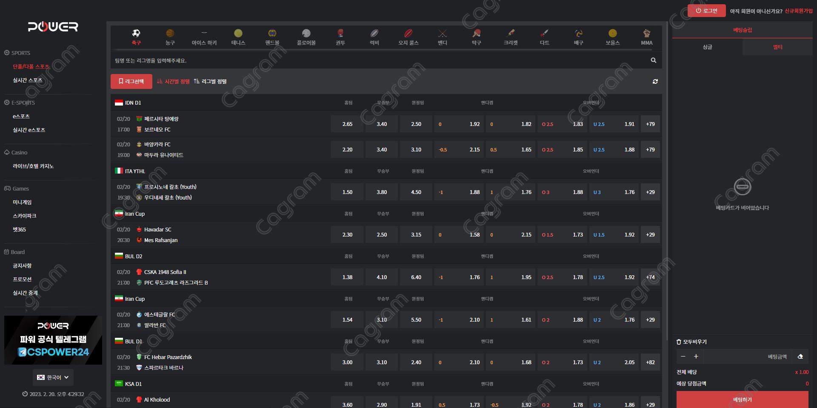Click the plus stepper for bet amount
Image resolution: width=817 pixels, height=408 pixels.
[x=696, y=357]
